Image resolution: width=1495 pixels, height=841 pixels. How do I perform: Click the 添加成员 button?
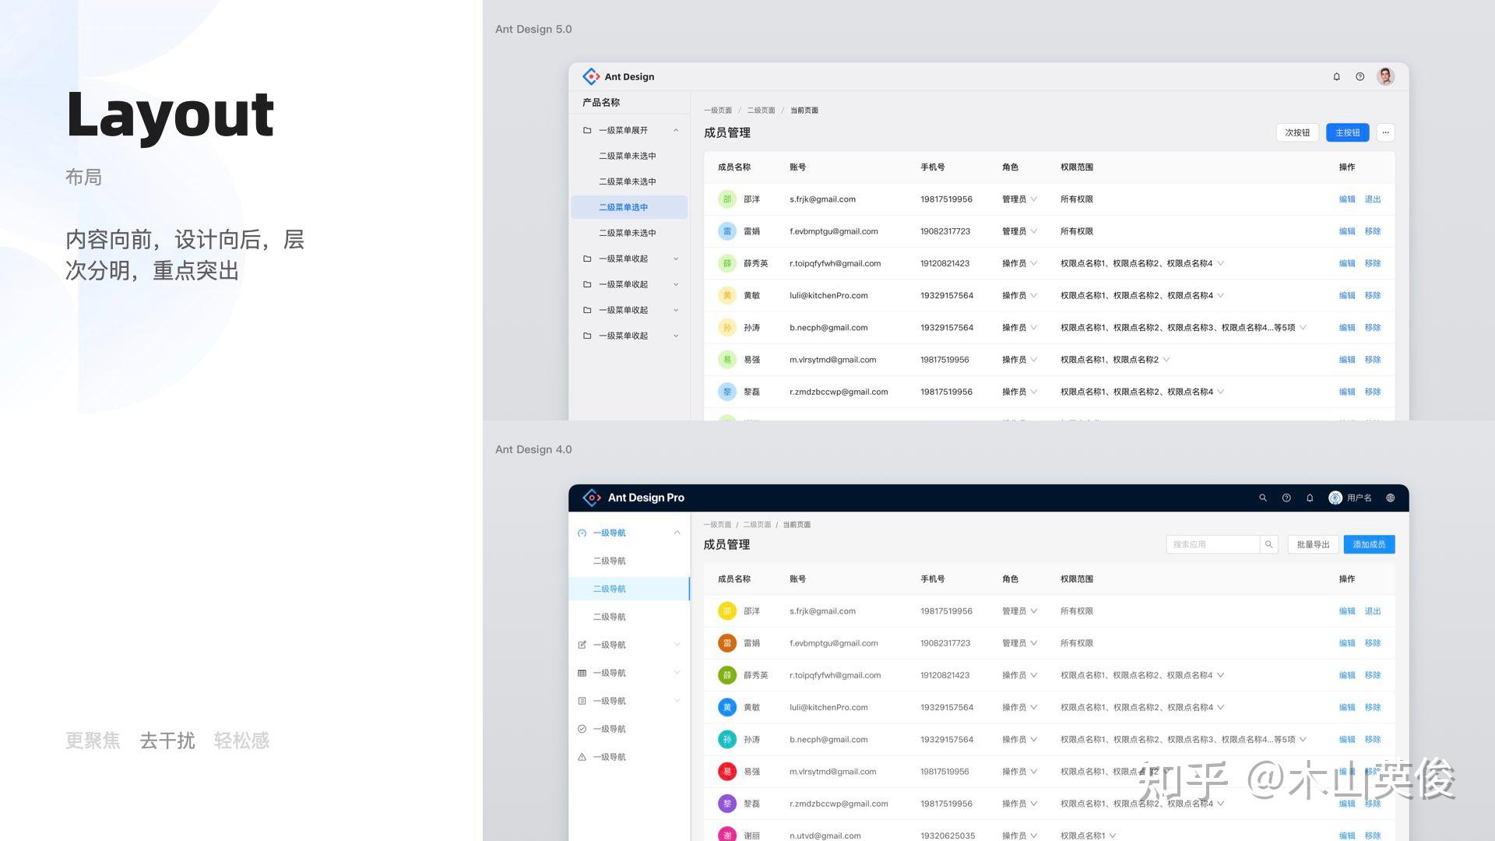[1369, 544]
